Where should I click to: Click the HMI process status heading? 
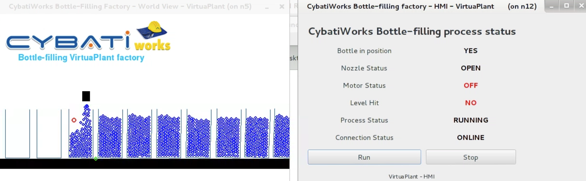point(412,32)
